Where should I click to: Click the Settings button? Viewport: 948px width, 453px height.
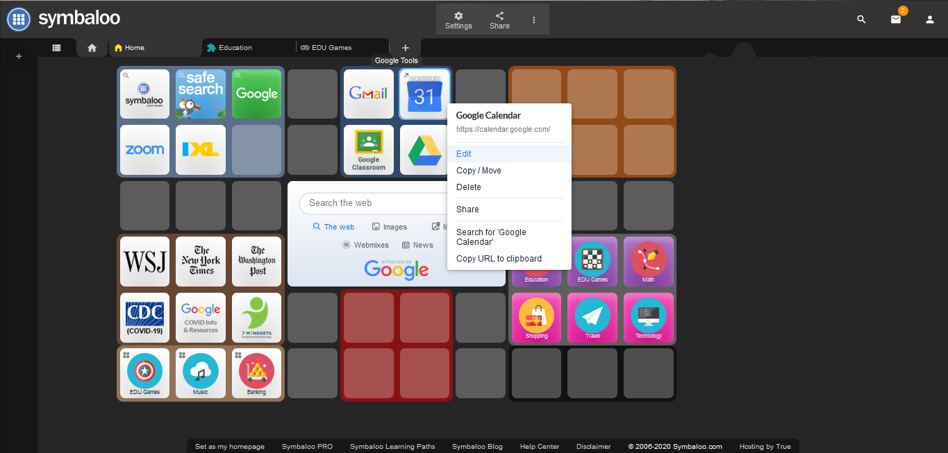458,20
